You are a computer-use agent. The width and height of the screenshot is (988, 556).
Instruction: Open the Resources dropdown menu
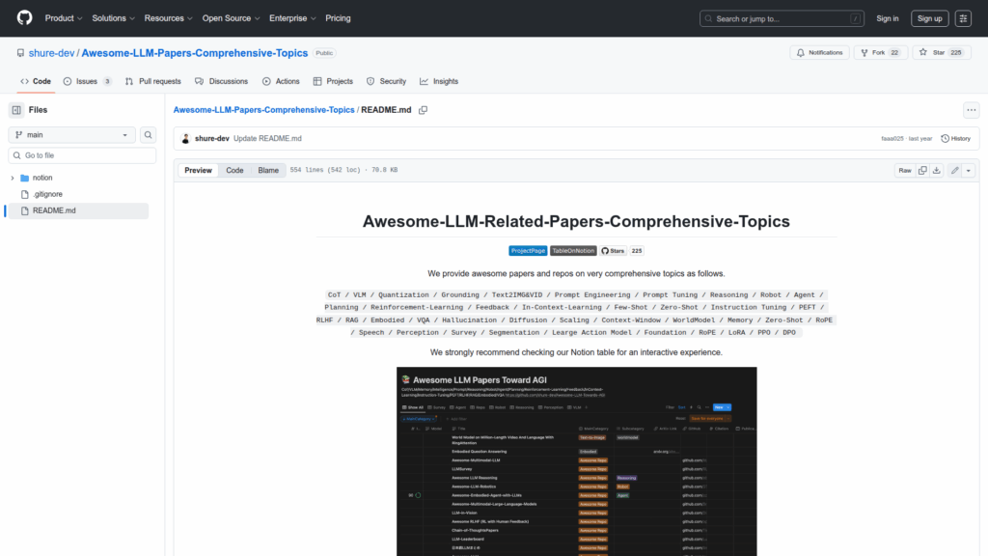(x=168, y=18)
